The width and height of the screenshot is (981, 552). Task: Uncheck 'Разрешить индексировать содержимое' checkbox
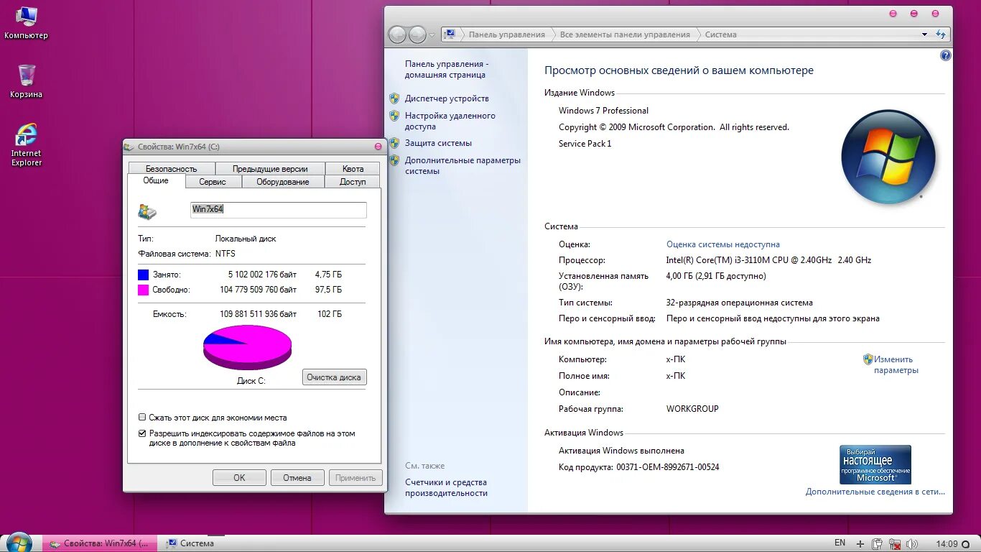pyautogui.click(x=142, y=433)
